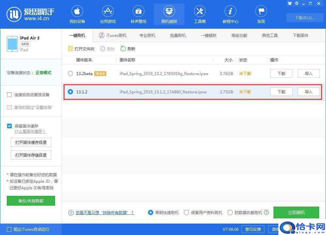Click firmware name iPad_Spring_2019_13.1.2_17A860_Restore.ipsw
Screen dimensions: 326x235
pyautogui.click(x=163, y=92)
